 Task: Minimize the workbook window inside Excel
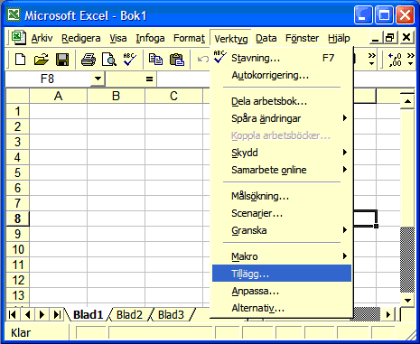[376, 38]
